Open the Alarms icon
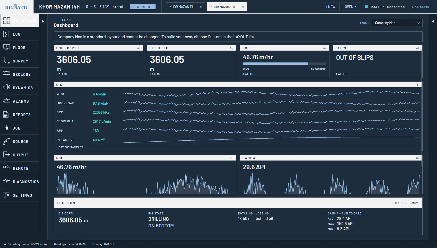Screen dimensions: 437x248 6,101
